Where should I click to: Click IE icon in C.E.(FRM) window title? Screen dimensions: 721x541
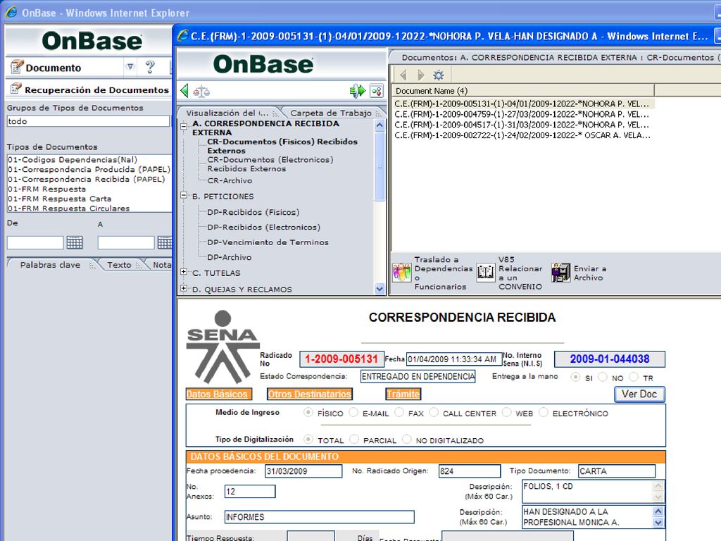click(x=182, y=35)
